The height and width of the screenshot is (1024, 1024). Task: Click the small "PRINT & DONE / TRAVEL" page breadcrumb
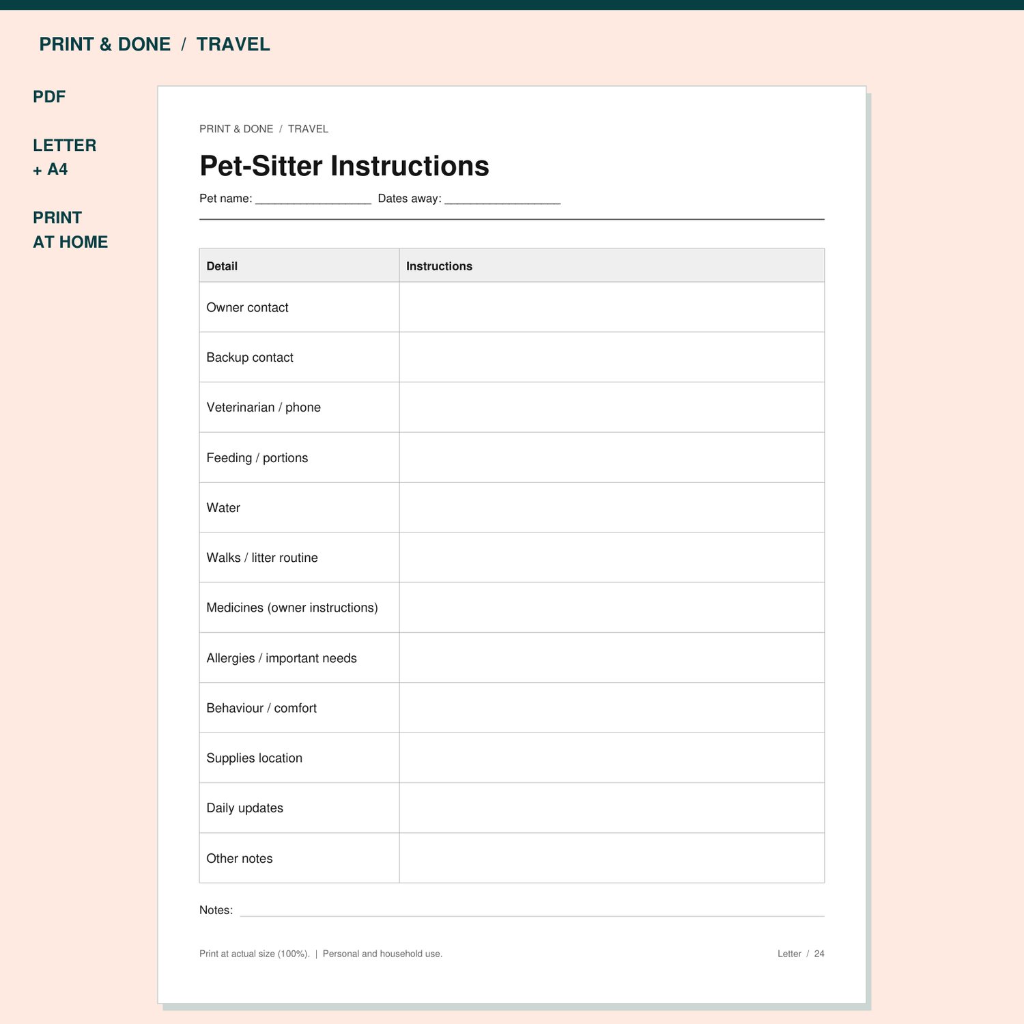[264, 129]
